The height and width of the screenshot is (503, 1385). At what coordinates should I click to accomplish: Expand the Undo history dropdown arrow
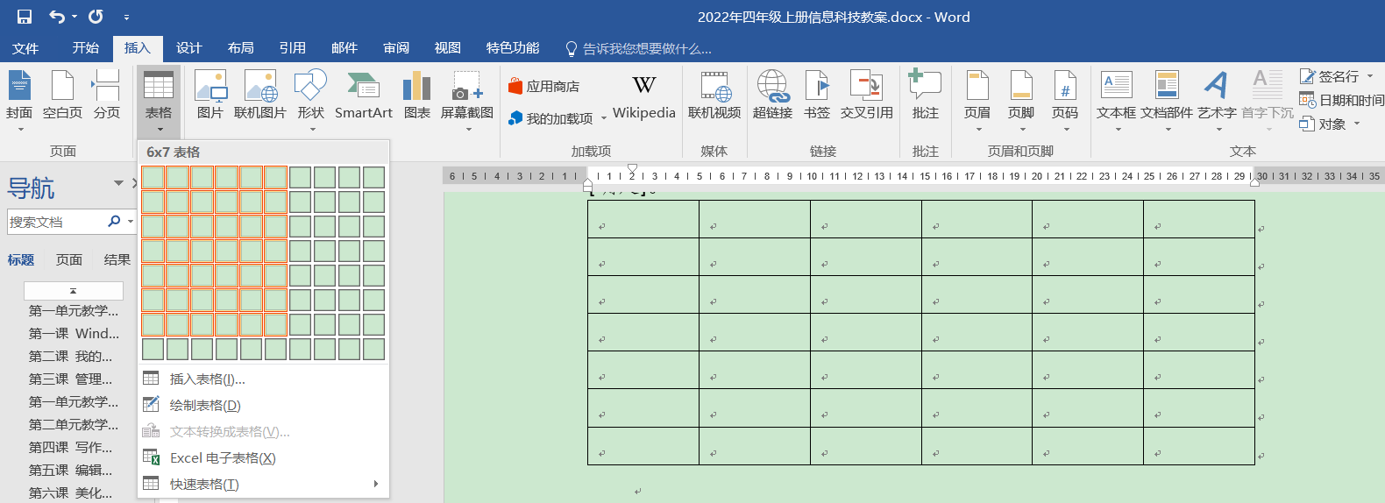(75, 17)
